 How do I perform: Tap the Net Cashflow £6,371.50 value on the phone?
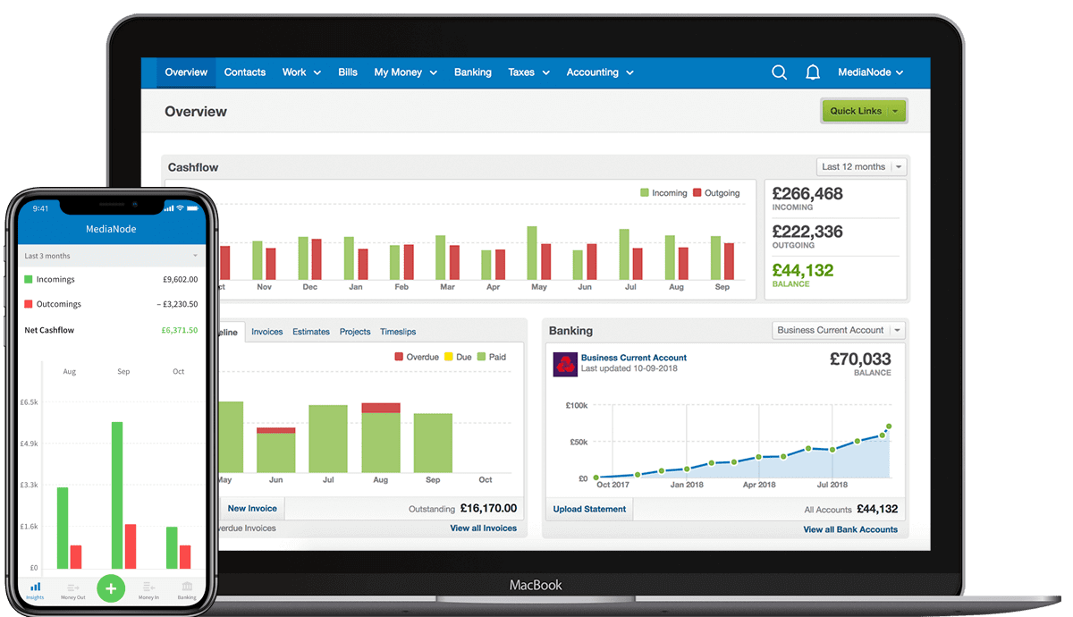[180, 330]
